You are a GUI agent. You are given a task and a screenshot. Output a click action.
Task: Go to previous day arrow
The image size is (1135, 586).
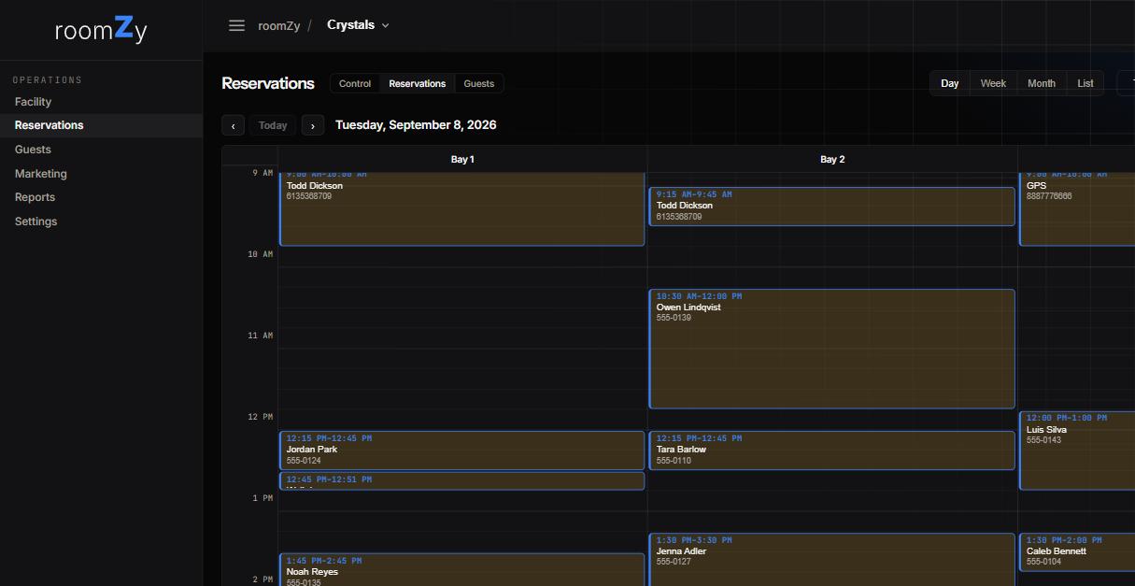(x=234, y=125)
